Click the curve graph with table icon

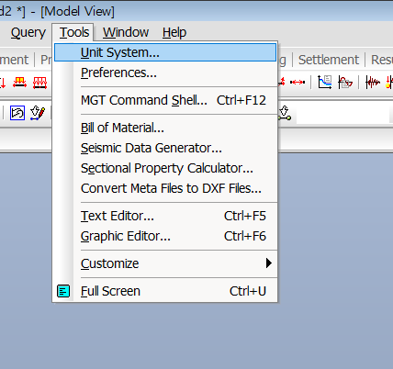324,82
